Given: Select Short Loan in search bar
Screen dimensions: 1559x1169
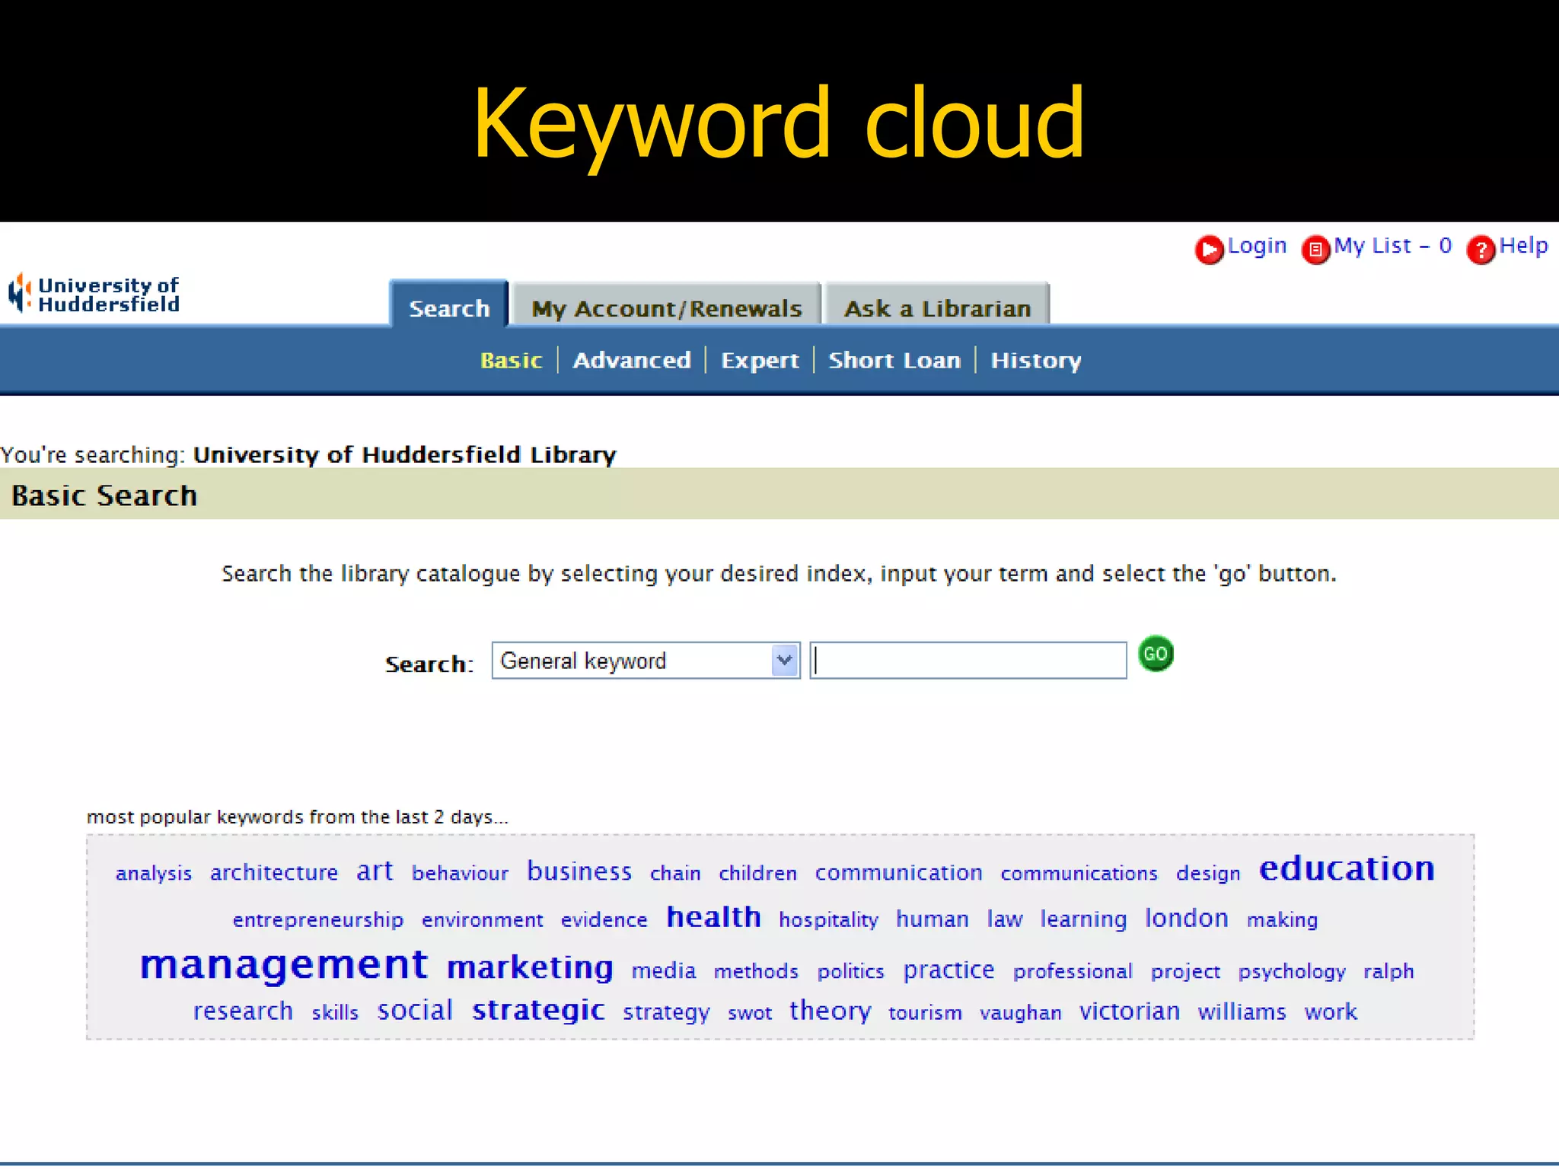Looking at the screenshot, I should pos(894,360).
